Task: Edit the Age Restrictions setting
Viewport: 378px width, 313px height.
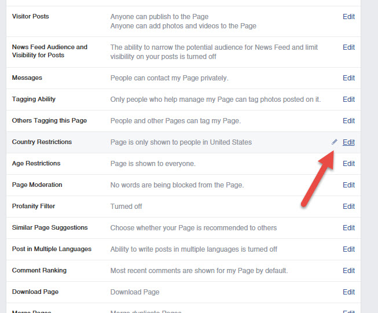Action: [x=348, y=164]
